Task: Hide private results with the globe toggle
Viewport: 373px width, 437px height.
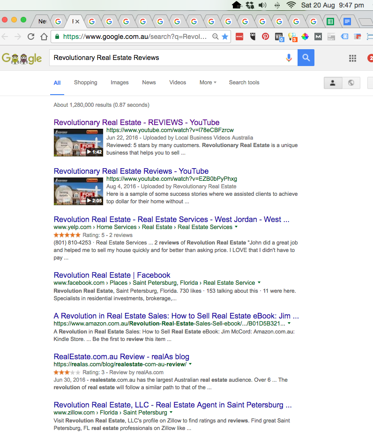Action: tap(351, 83)
